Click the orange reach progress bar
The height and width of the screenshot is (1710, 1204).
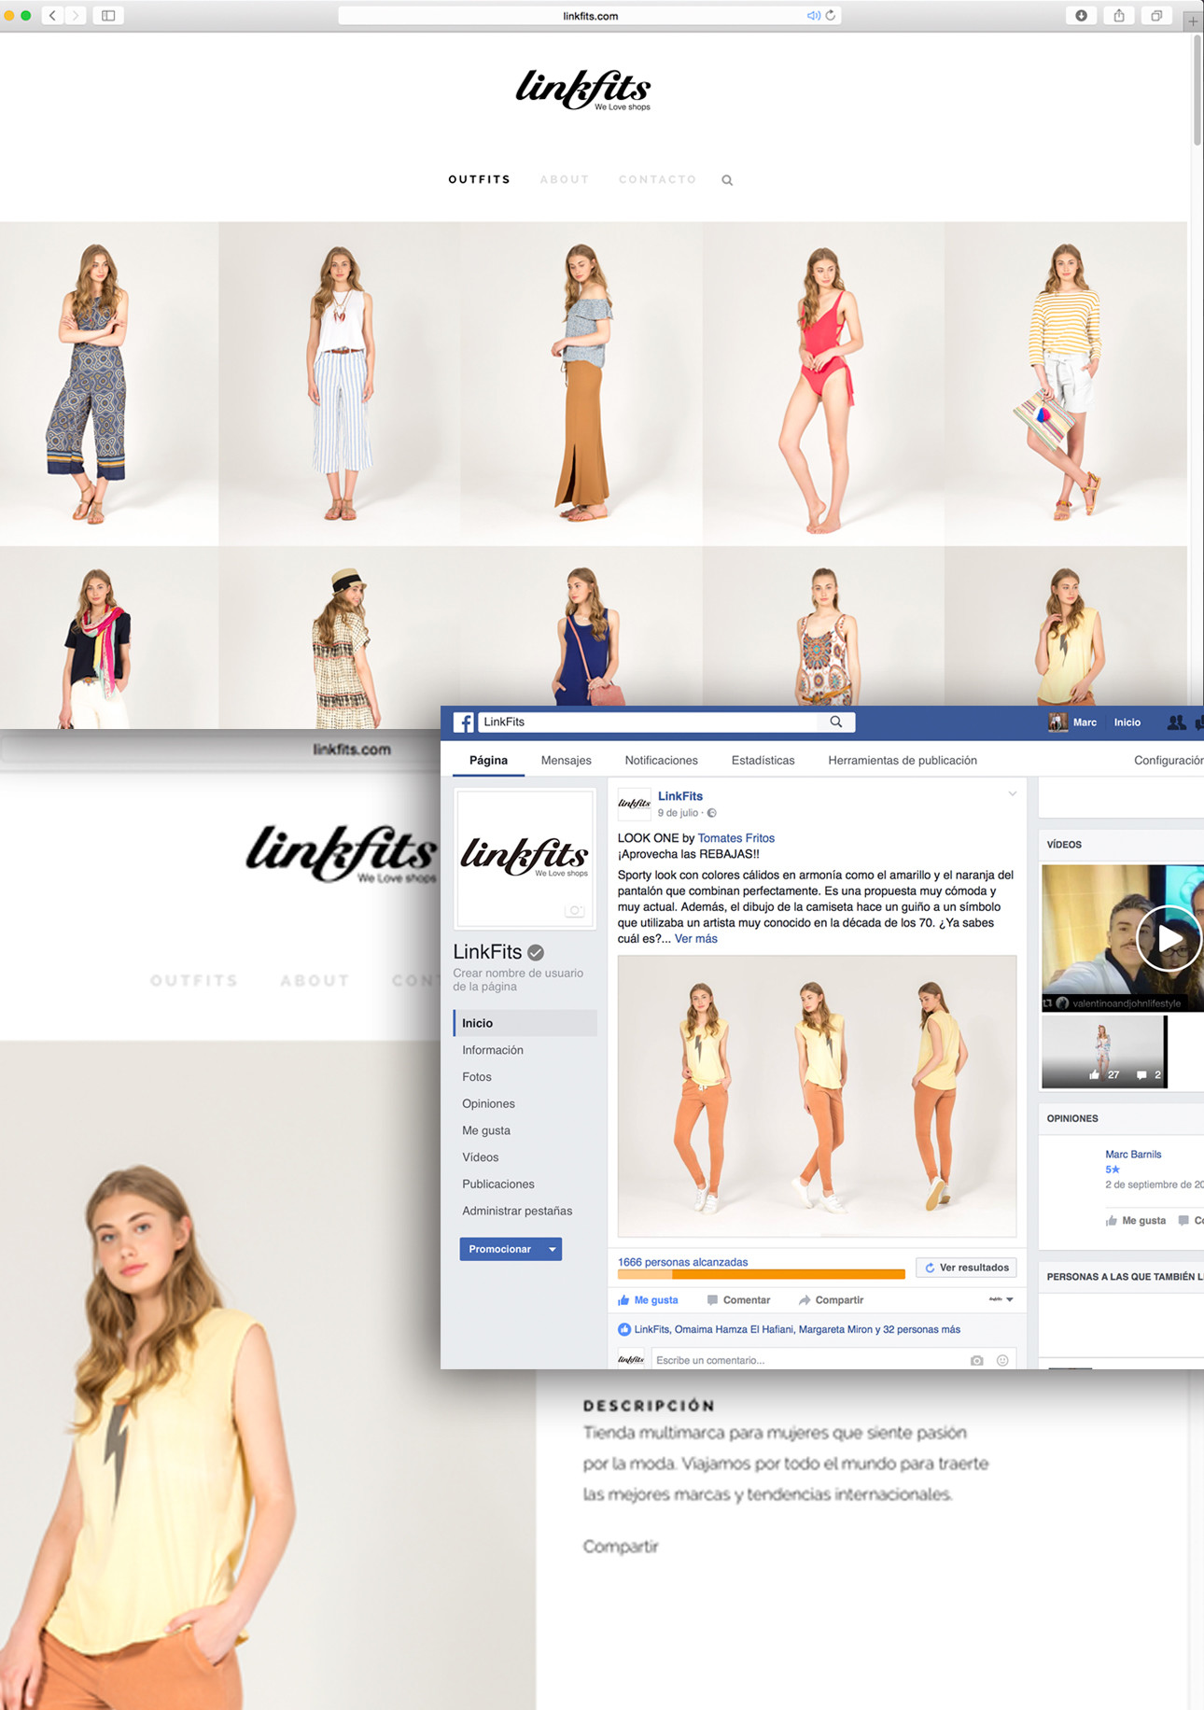coord(761,1274)
